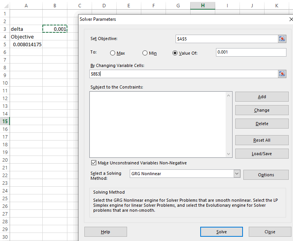Click the By Changing Variable Cells field
The height and width of the screenshot is (241, 293).
pos(184,74)
